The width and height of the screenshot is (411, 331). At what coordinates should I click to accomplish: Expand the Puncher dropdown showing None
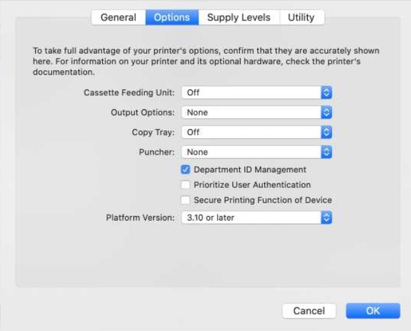point(251,152)
